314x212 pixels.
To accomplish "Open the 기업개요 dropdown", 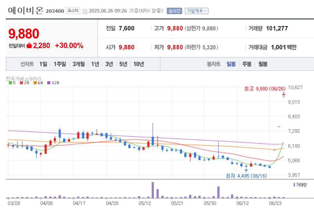I will coord(196,11).
